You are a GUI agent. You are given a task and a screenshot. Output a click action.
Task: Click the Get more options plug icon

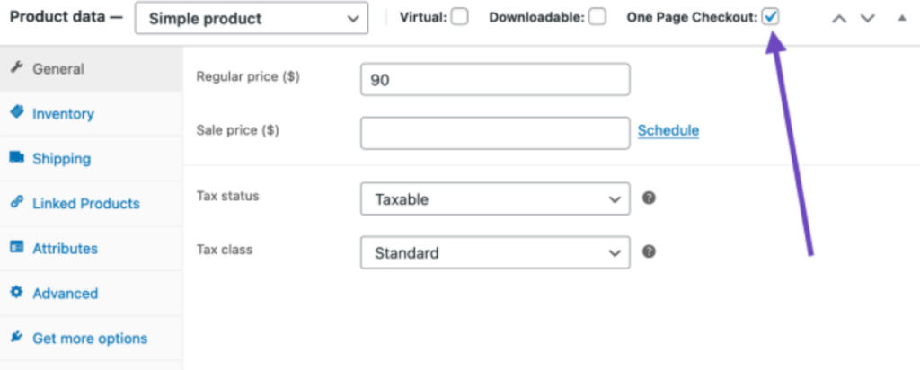coord(16,338)
